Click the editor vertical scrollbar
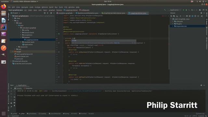Screen dimensions: 208x117 [169, 47]
